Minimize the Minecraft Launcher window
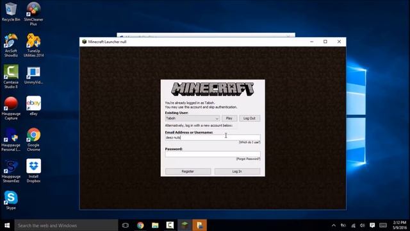Image resolution: width=410 pixels, height=231 pixels. point(312,42)
